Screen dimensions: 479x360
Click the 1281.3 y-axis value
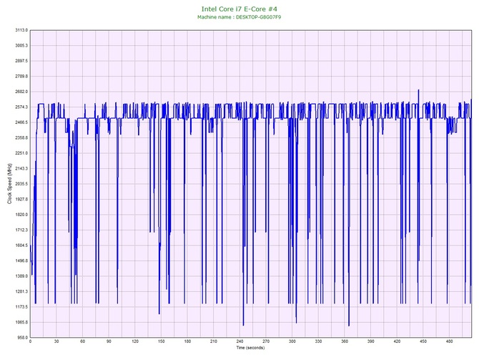(x=21, y=291)
